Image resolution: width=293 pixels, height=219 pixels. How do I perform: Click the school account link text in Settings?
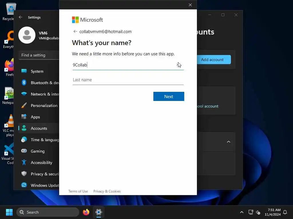coord(208,106)
